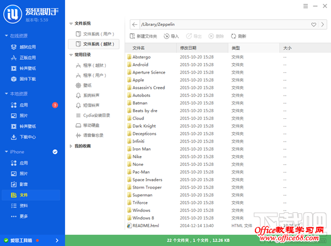Open 正版应用 in the sidebar
Screen dimensions: 331x246
pos(23,57)
